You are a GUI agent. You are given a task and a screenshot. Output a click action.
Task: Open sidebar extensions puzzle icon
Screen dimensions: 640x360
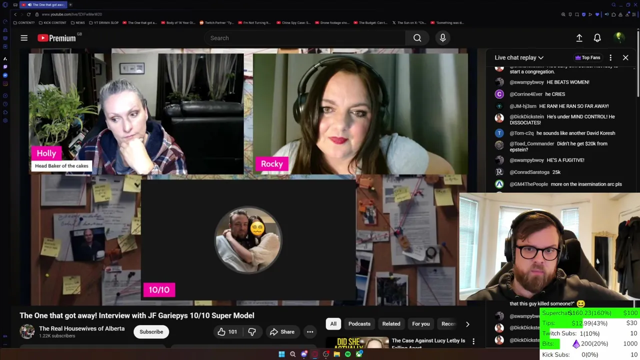(5, 112)
